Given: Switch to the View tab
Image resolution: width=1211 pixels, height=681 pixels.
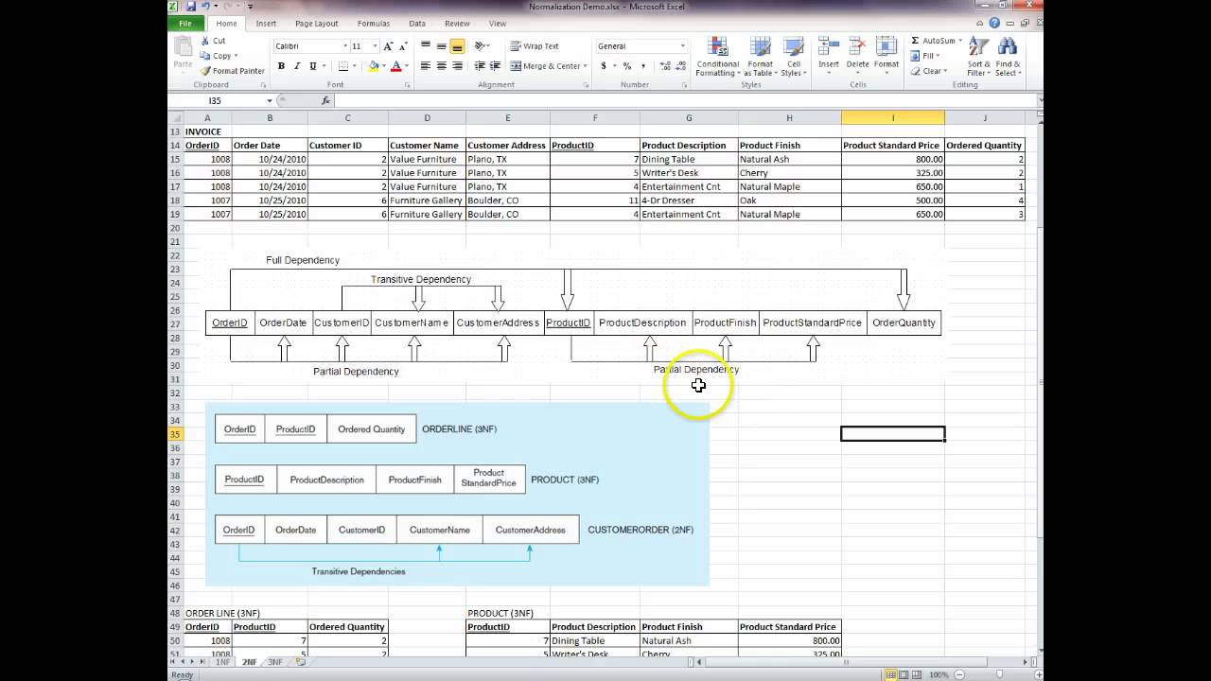Looking at the screenshot, I should point(498,23).
